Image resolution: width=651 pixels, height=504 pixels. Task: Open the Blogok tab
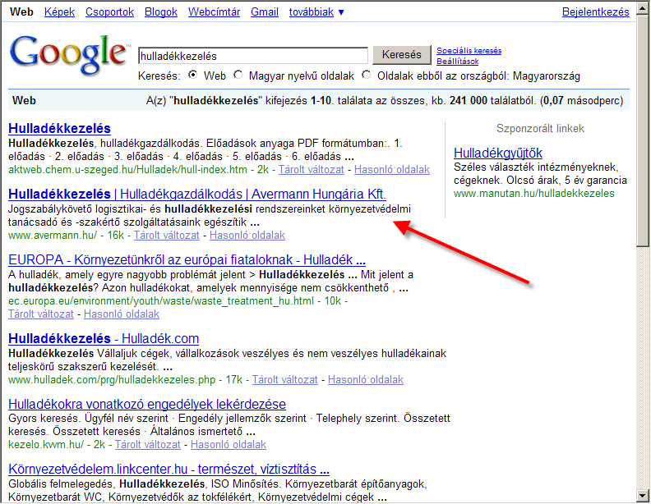point(161,12)
